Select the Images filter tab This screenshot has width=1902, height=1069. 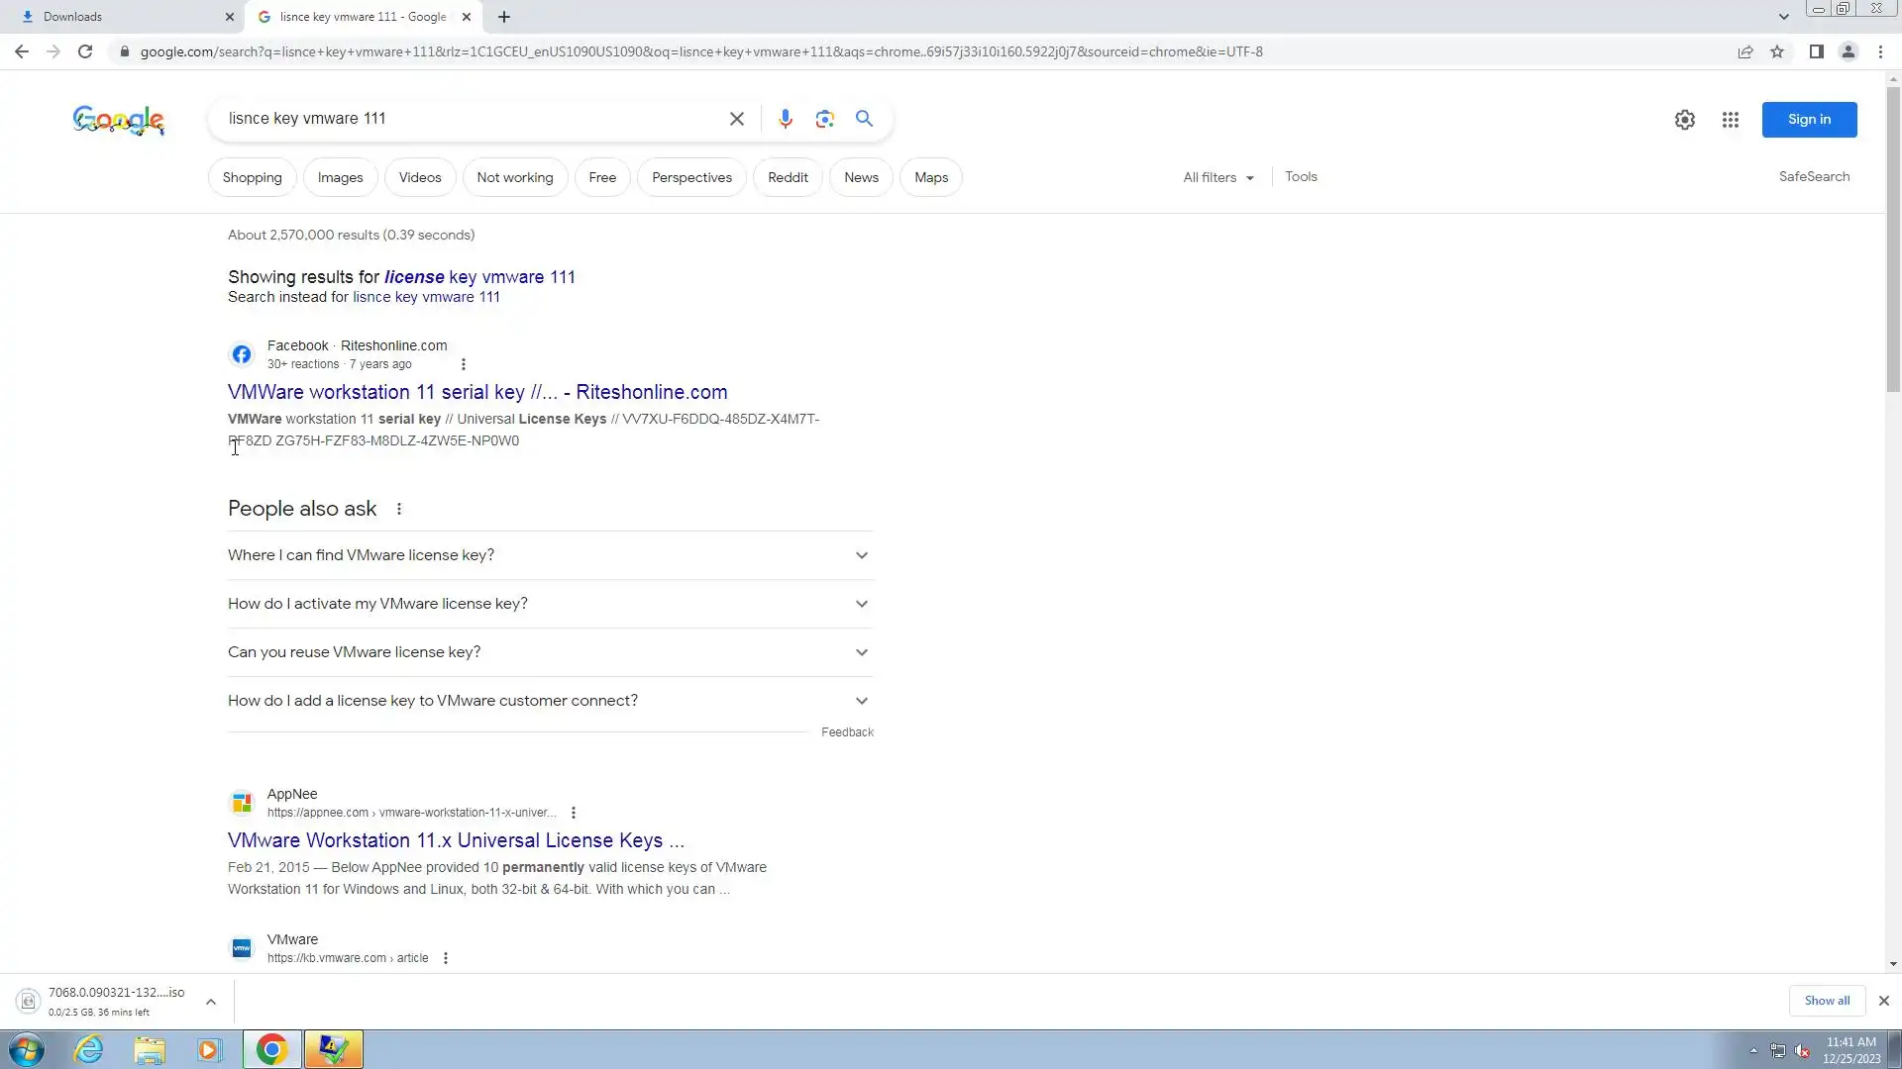point(340,177)
